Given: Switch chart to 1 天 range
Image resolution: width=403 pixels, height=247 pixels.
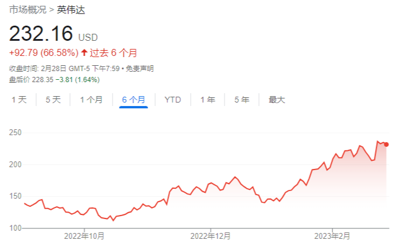Looking at the screenshot, I should (19, 100).
